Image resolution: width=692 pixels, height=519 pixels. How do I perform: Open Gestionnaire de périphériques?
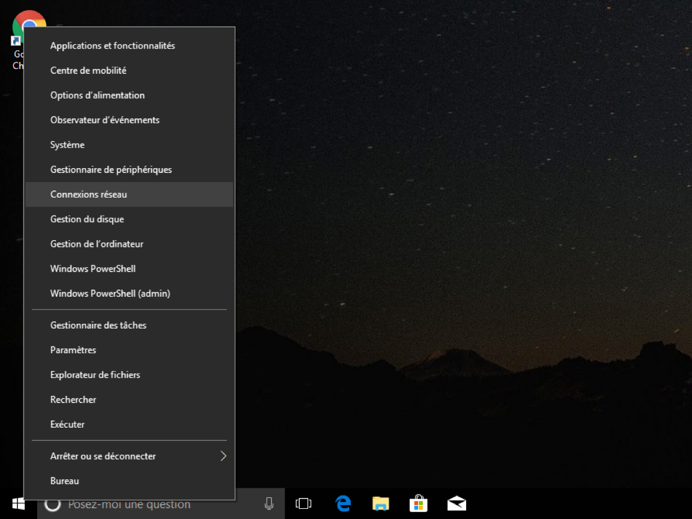(x=129, y=169)
